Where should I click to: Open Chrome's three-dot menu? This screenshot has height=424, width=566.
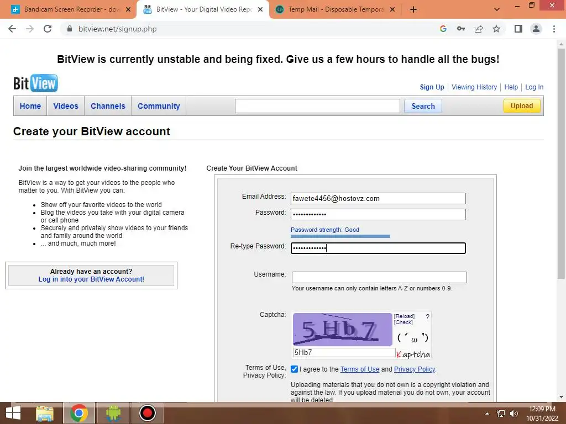(x=554, y=29)
